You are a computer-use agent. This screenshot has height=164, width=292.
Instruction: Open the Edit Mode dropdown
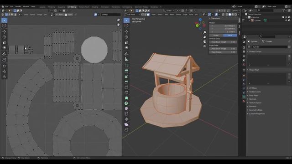click(132, 14)
